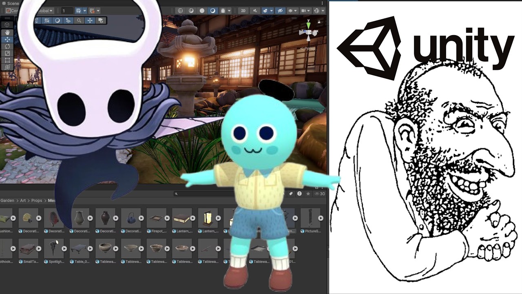Click the X axis cone on the orientation gizmo
The image size is (522, 294).
click(x=315, y=33)
